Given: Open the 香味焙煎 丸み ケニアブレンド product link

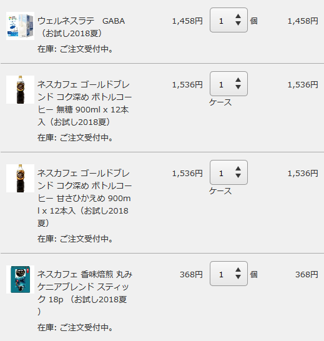Looking at the screenshot, I should [x=85, y=293].
